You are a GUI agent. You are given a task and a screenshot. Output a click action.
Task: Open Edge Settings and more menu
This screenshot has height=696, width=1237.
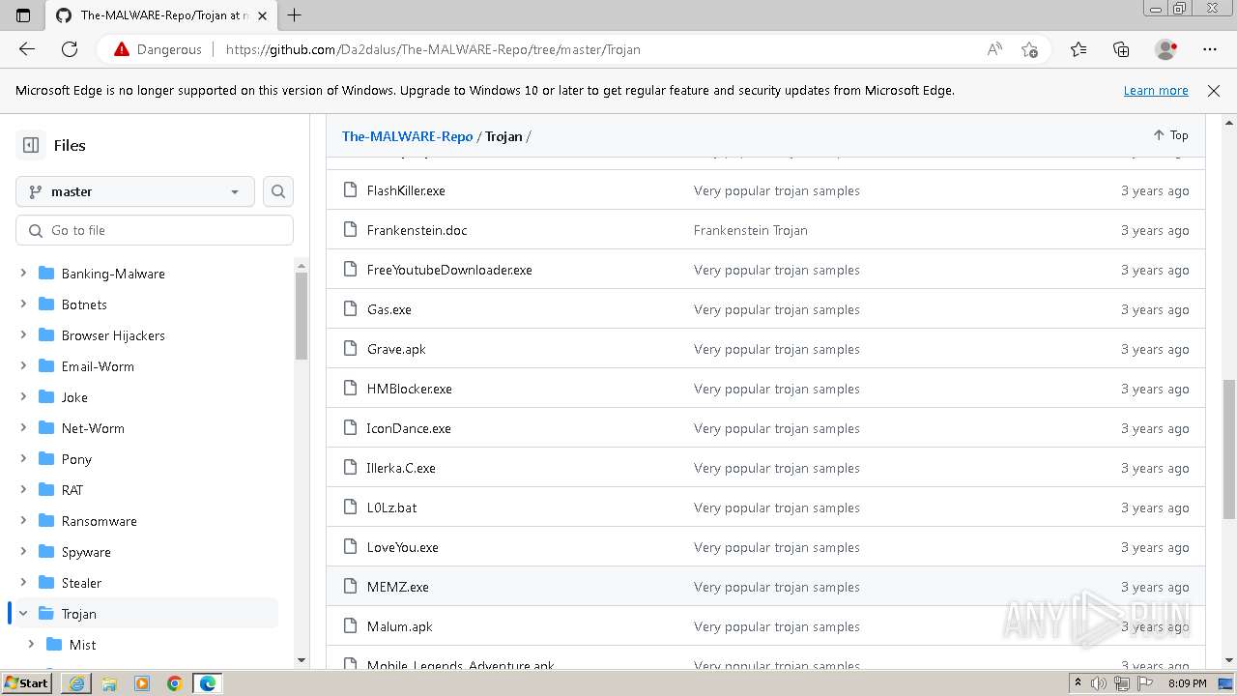pyautogui.click(x=1210, y=49)
